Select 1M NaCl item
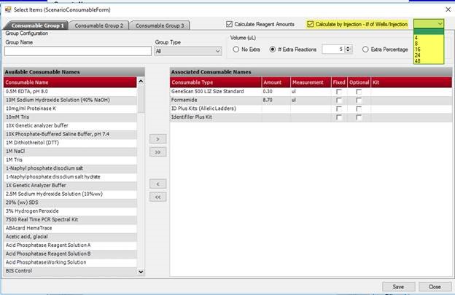Screen dimensions: 455x295 click(70, 152)
